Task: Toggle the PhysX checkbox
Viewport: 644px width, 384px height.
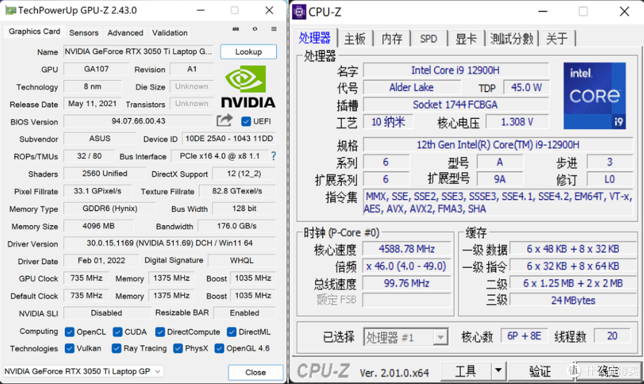Action: click(x=178, y=349)
